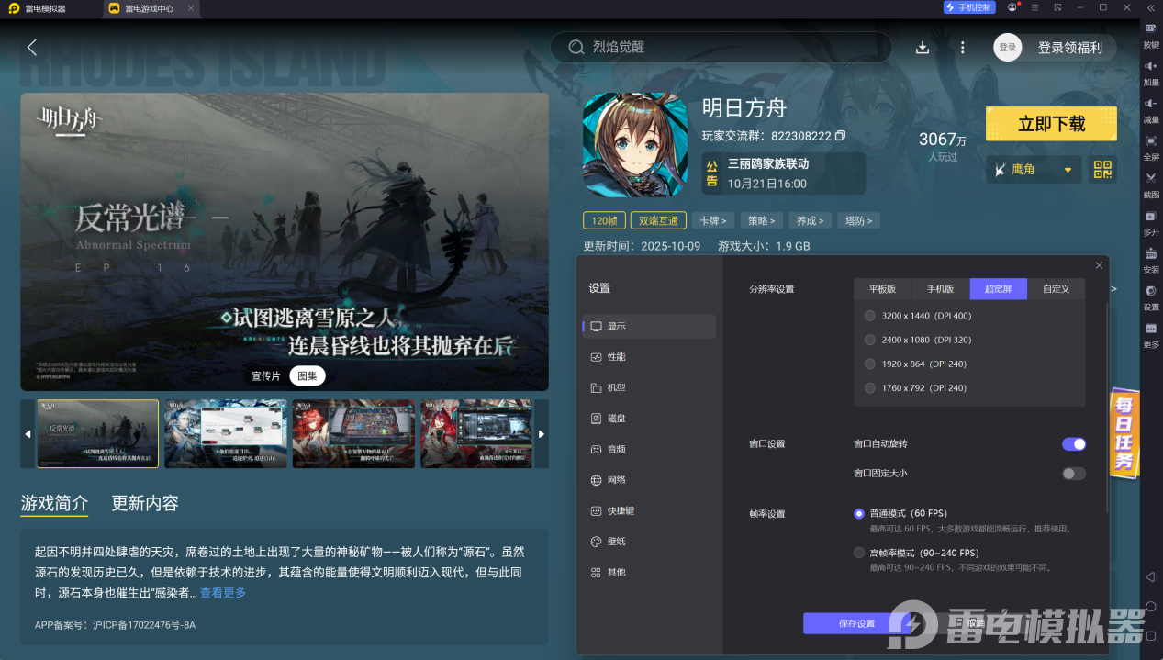Click the QR code icon beside the server selector
1163x660 pixels.
click(1101, 170)
